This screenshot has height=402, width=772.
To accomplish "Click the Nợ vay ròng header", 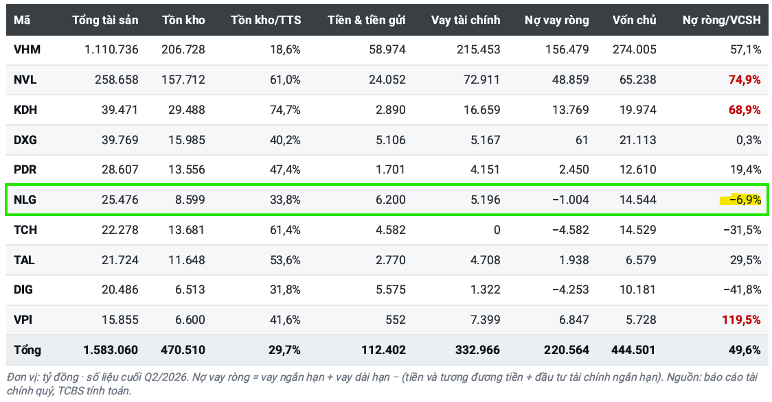I will pyautogui.click(x=557, y=20).
